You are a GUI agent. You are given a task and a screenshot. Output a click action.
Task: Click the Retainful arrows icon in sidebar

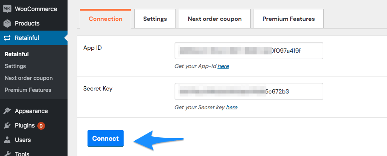pyautogui.click(x=7, y=38)
